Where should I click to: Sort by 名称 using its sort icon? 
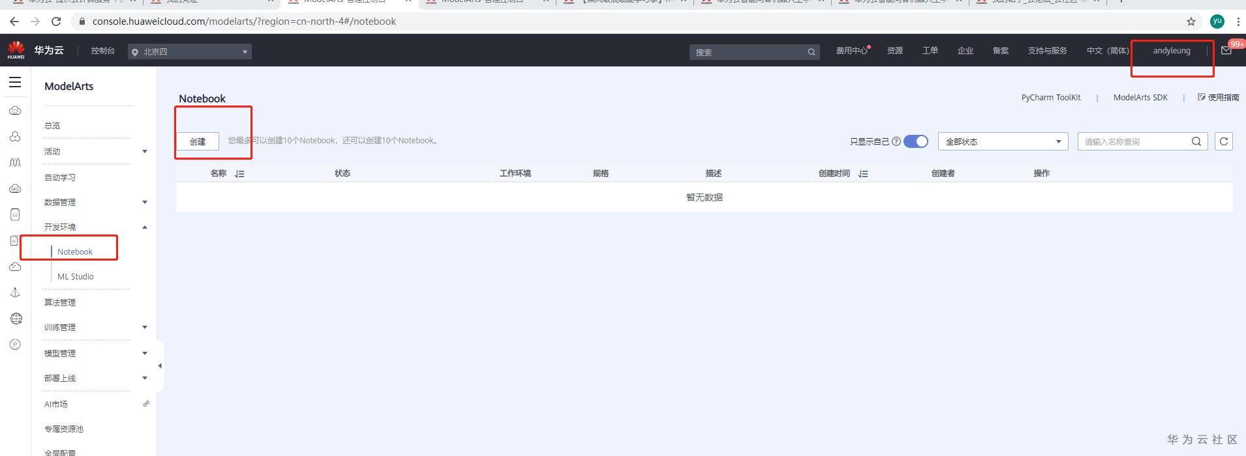[x=239, y=173]
